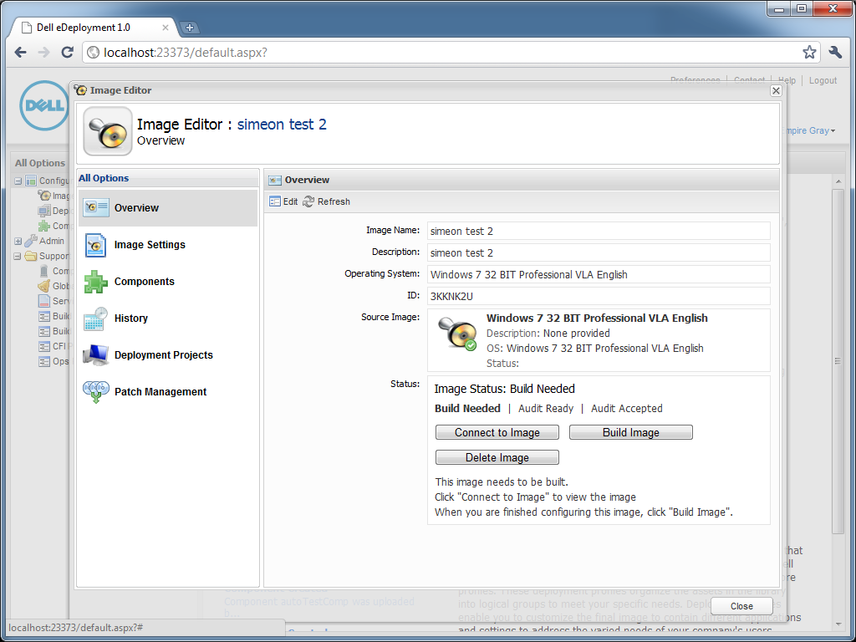Click Edit in the Overview toolbar
Viewport: 856px width, 642px height.
[x=284, y=201]
